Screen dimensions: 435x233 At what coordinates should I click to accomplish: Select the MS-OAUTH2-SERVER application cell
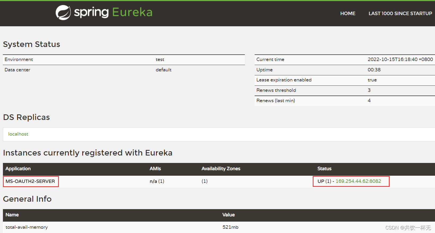tap(30, 181)
